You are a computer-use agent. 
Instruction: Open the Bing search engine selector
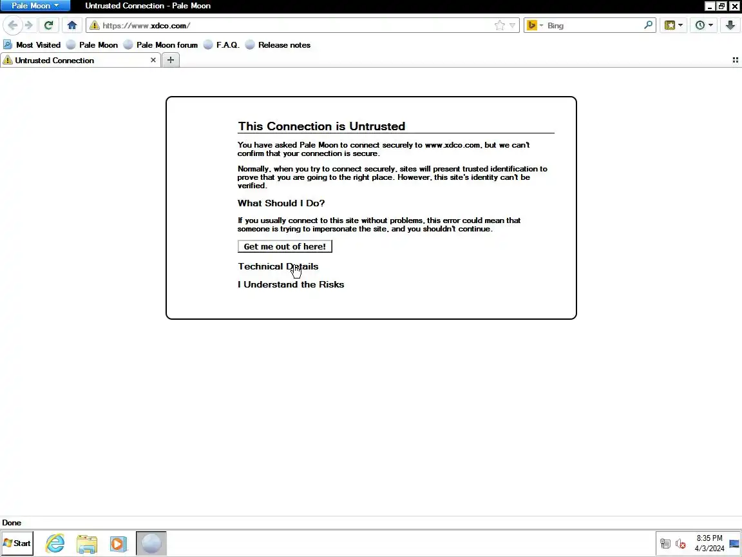[x=535, y=26]
